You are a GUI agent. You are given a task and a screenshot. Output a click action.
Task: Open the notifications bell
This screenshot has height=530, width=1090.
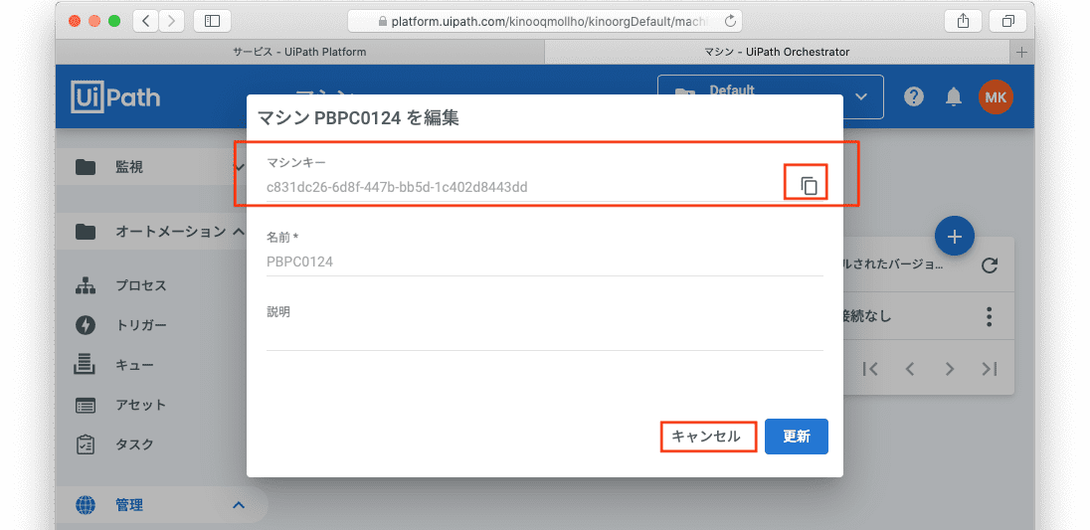pyautogui.click(x=954, y=96)
